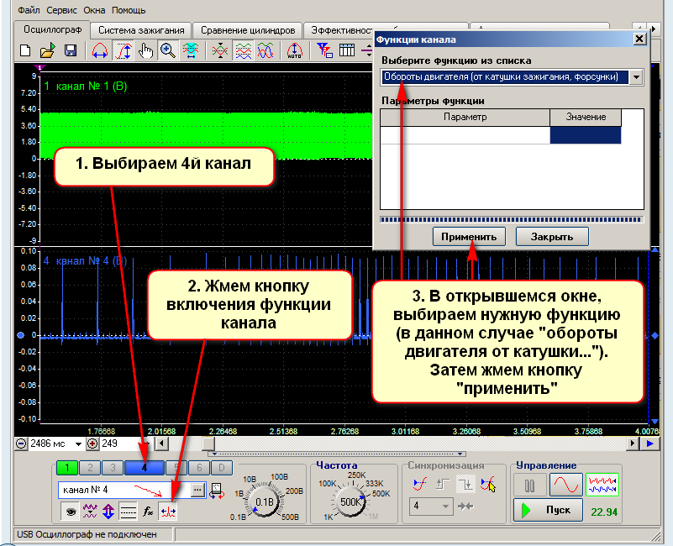Create a new oscillogram file
The width and height of the screenshot is (673, 546).
25,50
